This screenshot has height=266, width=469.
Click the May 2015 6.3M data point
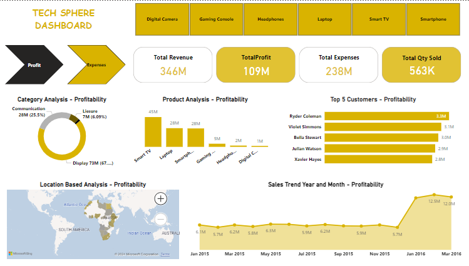pyautogui.click(x=271, y=224)
